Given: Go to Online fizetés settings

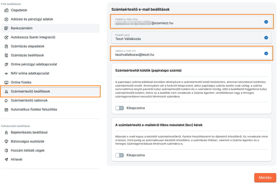Looking at the screenshot, I should click(50, 82).
